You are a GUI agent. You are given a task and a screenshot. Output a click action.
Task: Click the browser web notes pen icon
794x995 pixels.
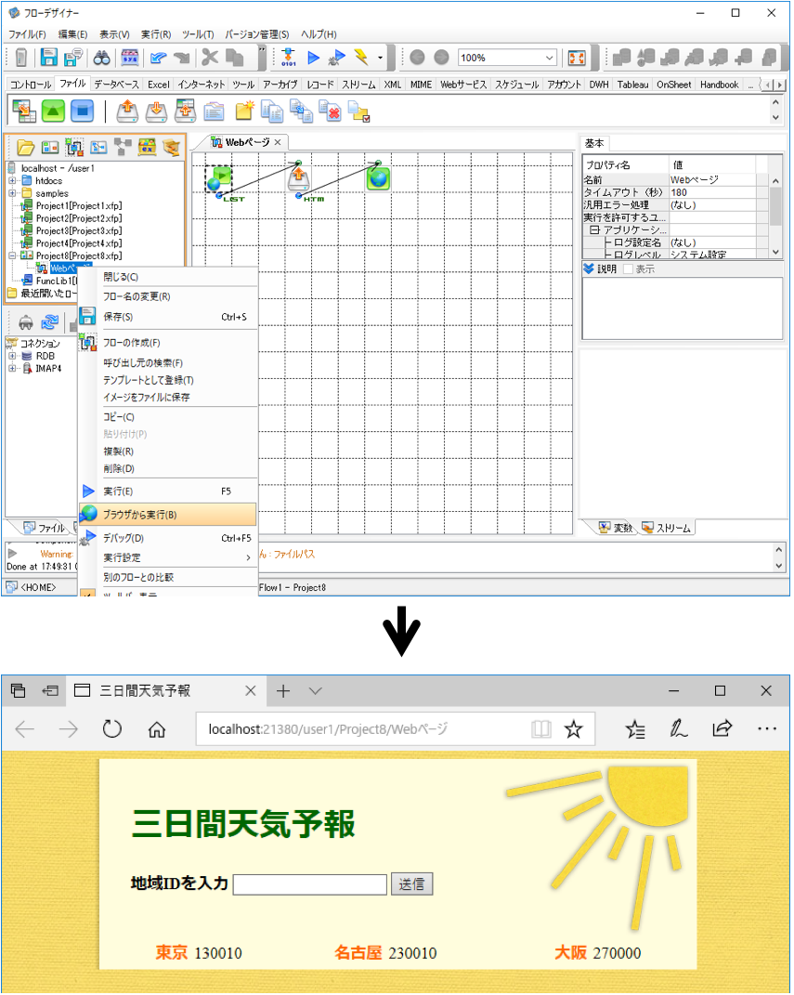click(x=678, y=728)
